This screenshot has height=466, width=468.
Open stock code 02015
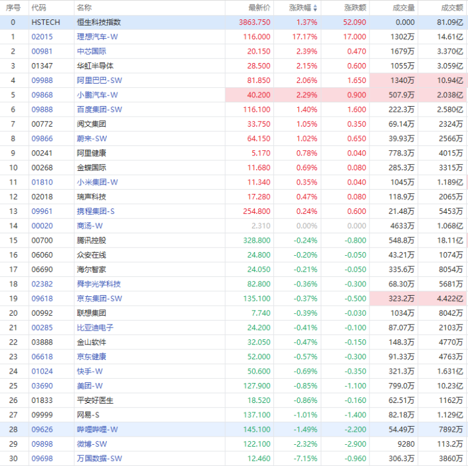coord(42,37)
